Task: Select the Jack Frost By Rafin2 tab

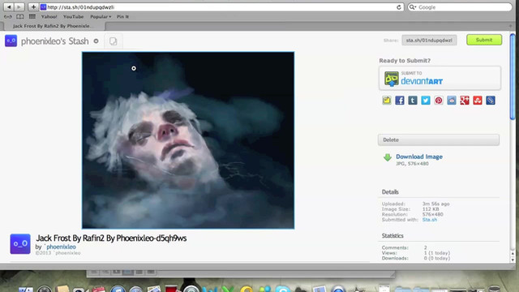Action: click(x=53, y=26)
